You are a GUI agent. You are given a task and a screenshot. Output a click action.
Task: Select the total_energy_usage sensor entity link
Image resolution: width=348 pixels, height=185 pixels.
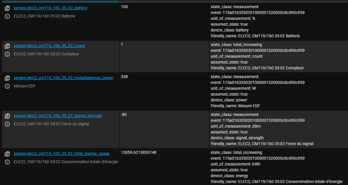(x=61, y=154)
